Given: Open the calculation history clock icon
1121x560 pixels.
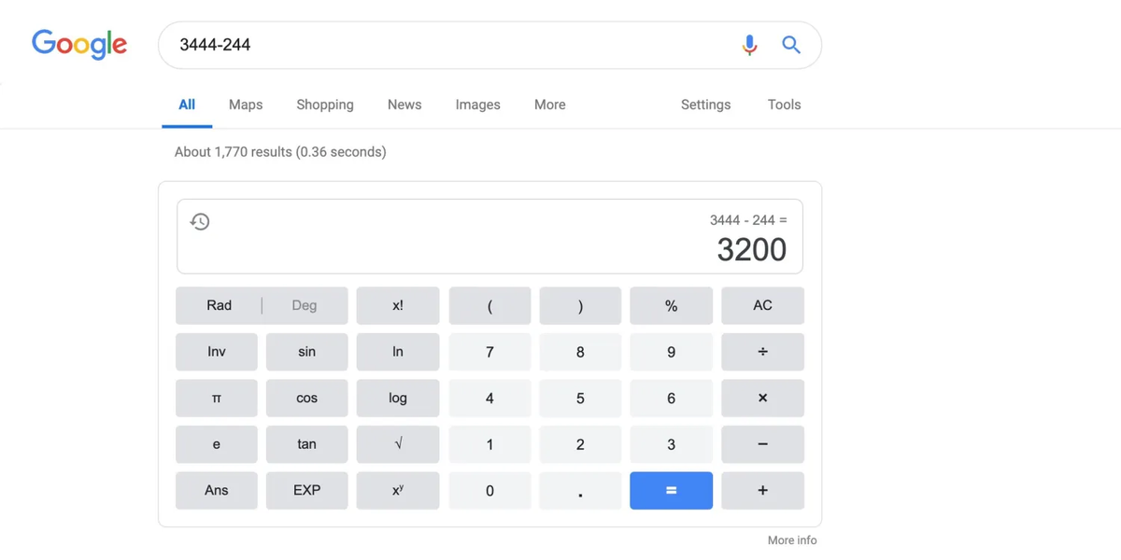Looking at the screenshot, I should [200, 222].
